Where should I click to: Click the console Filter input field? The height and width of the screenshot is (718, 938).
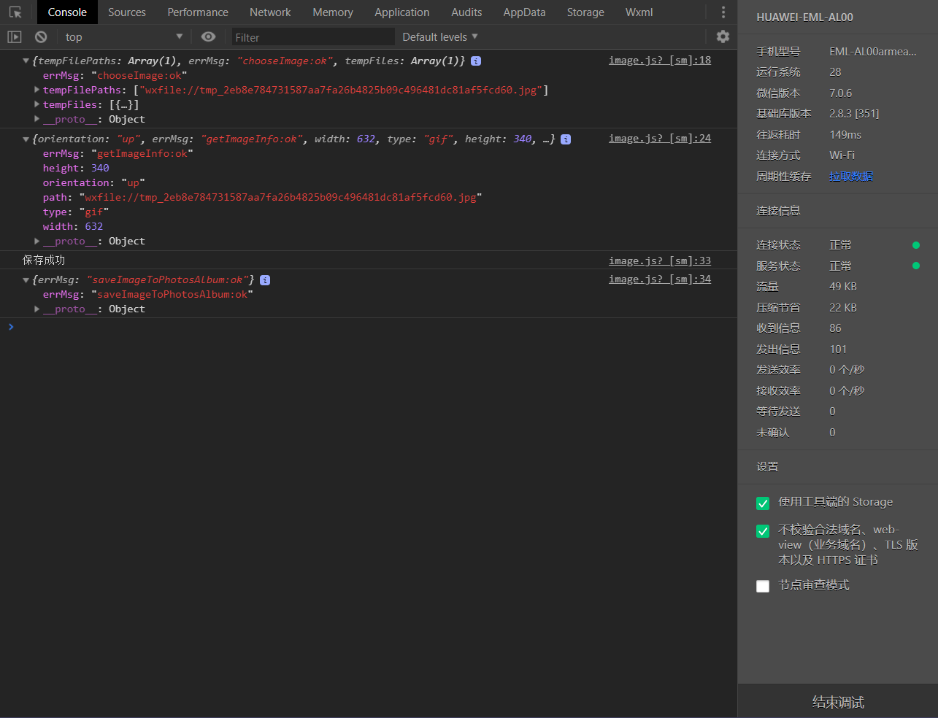point(313,37)
